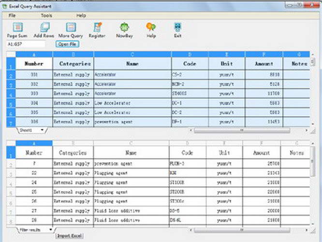
Task: Click the A1:G57 cell range field
Action: point(25,44)
